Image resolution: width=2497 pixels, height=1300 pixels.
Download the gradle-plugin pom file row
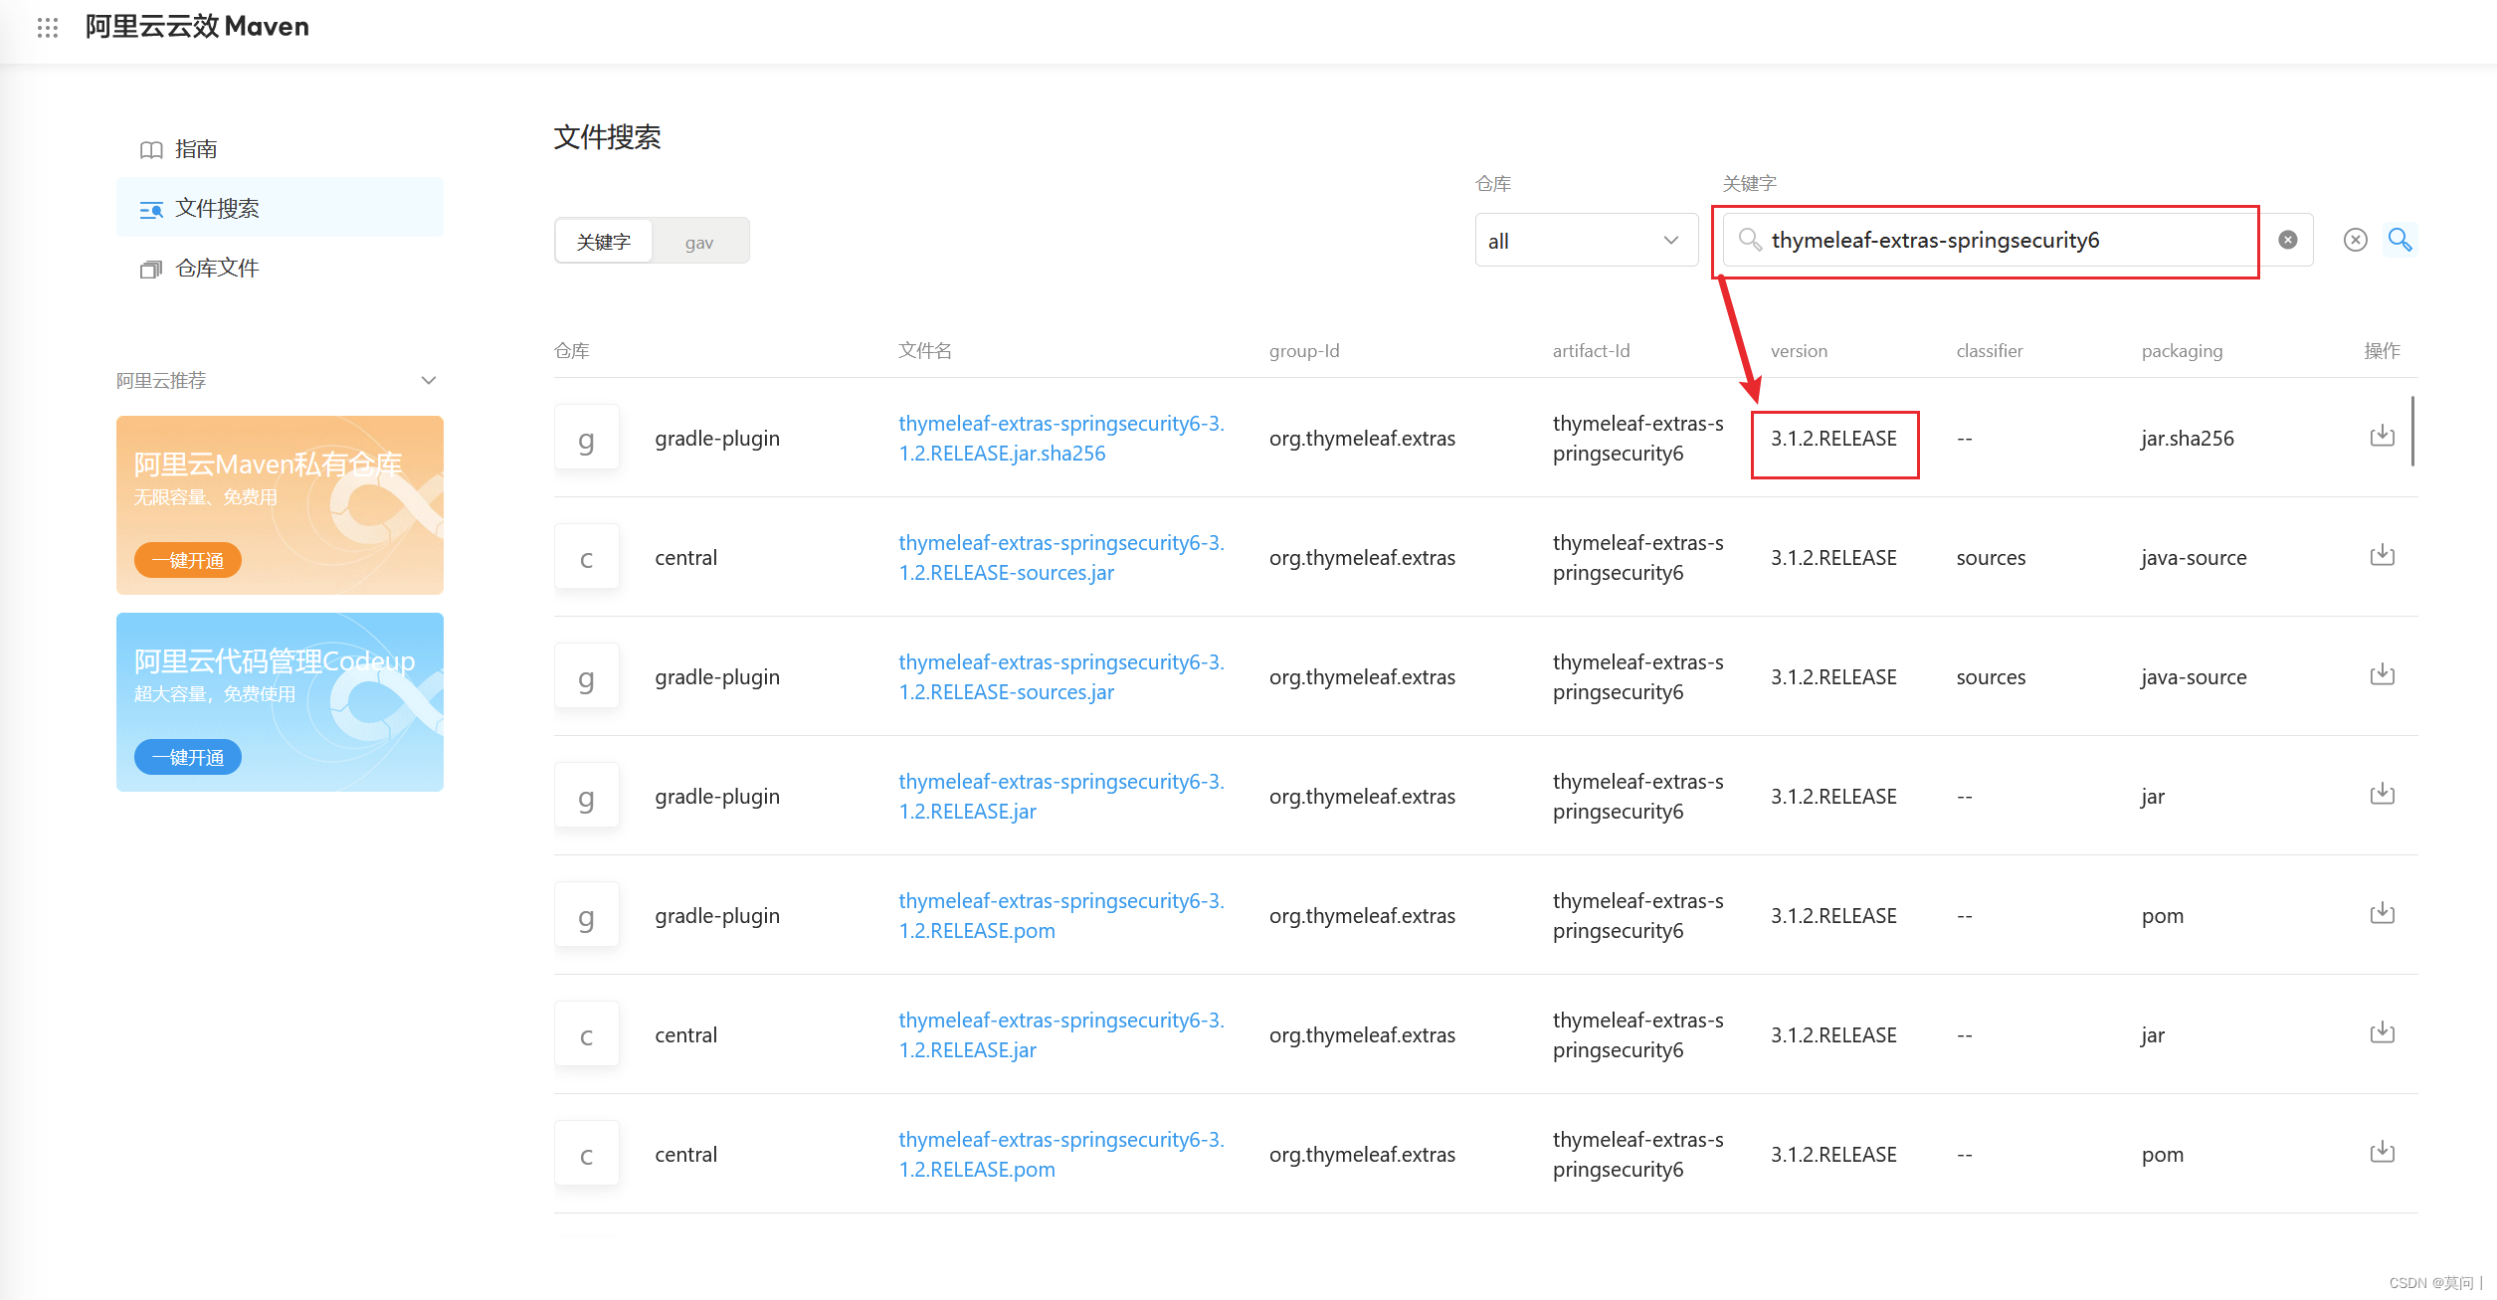pyautogui.click(x=2382, y=914)
